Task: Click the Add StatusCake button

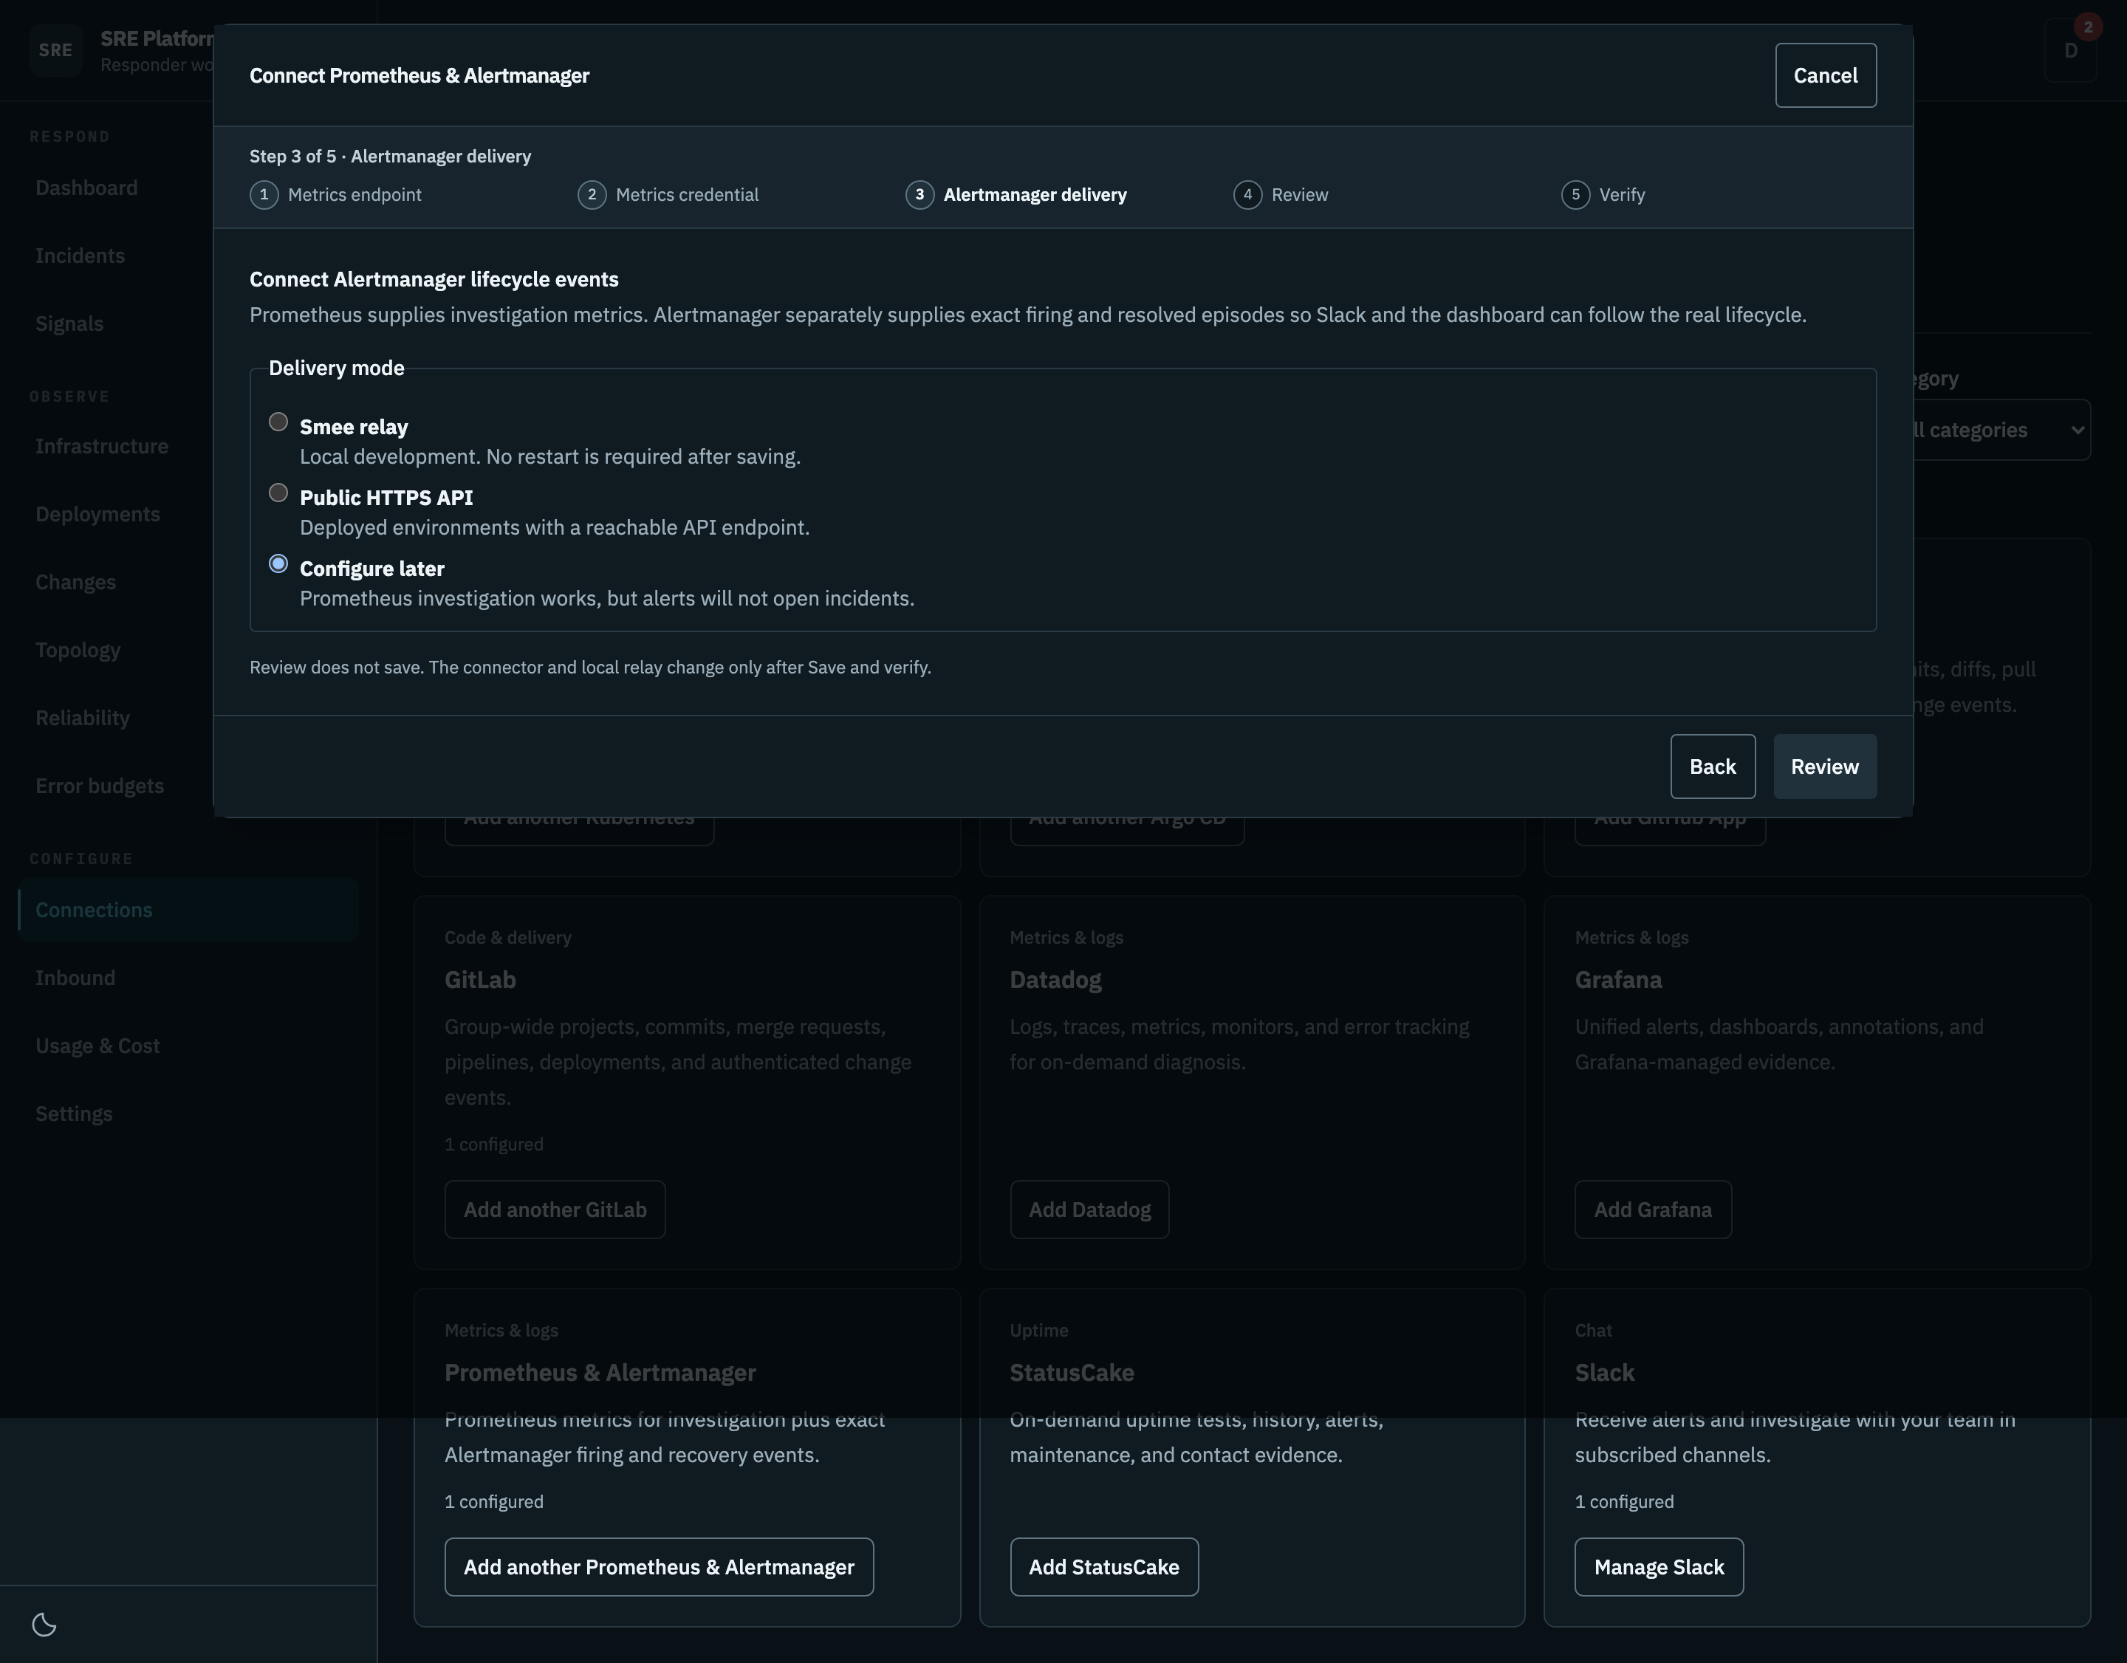Action: (1103, 1566)
